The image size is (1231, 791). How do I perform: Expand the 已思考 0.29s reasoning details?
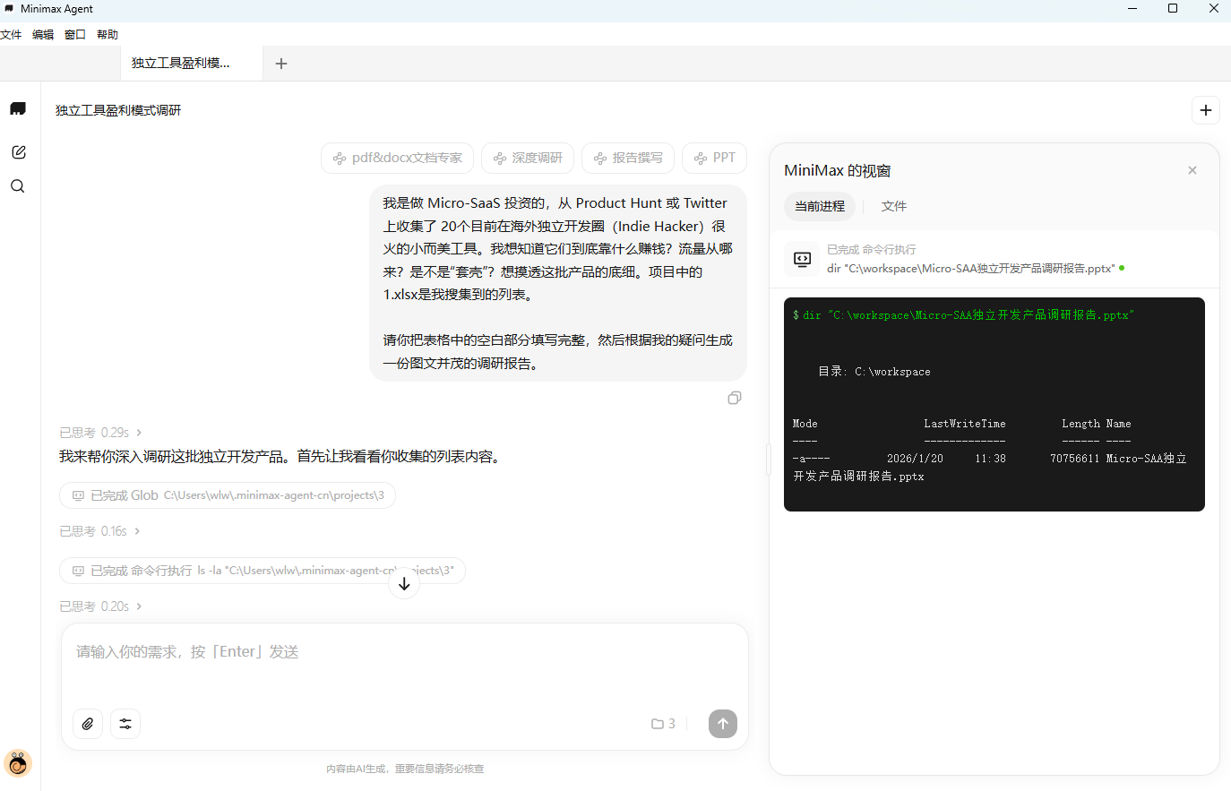click(x=100, y=432)
